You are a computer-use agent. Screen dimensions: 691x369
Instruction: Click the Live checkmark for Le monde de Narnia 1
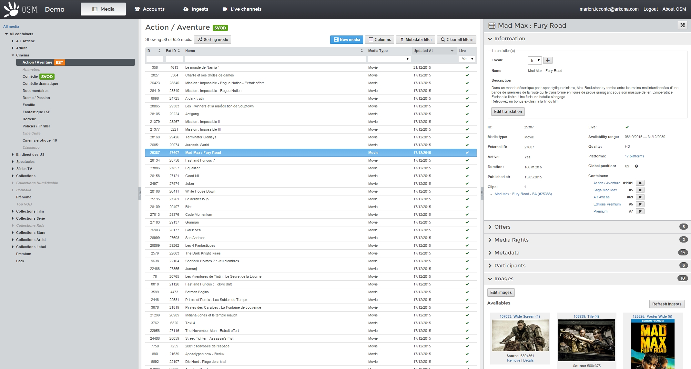click(x=467, y=67)
